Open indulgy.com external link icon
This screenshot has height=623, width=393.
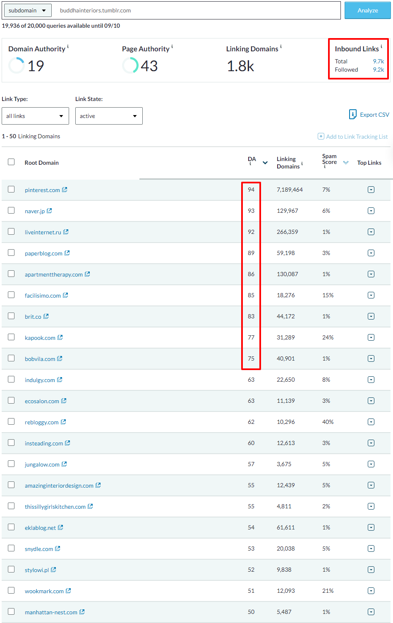[60, 380]
